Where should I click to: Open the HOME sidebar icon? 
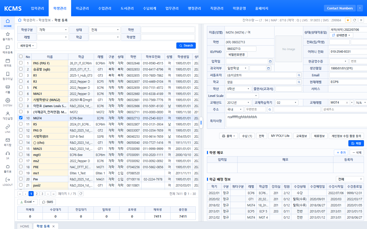coord(8,23)
